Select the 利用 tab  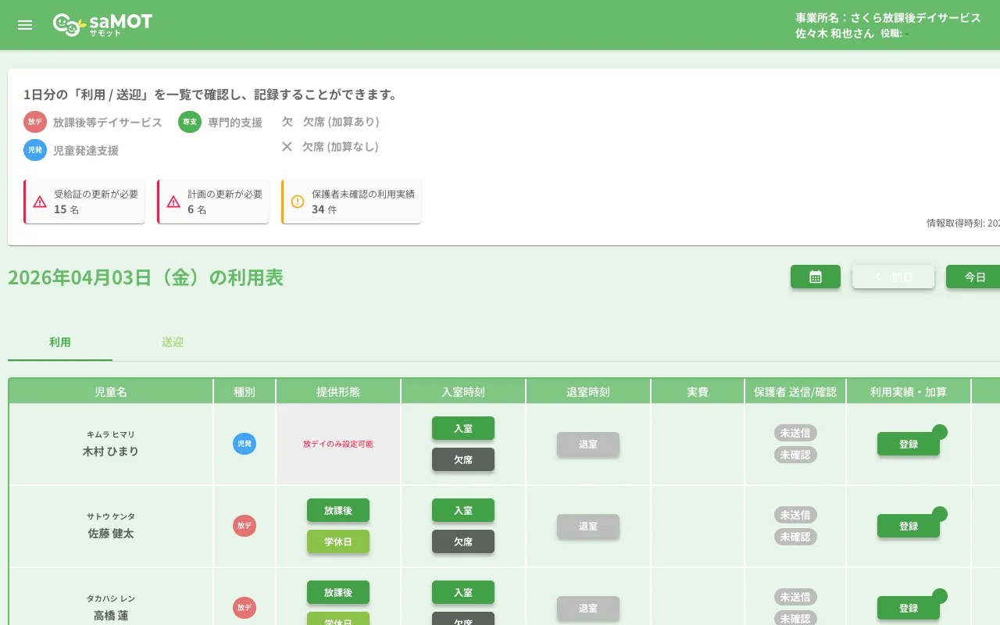point(59,342)
